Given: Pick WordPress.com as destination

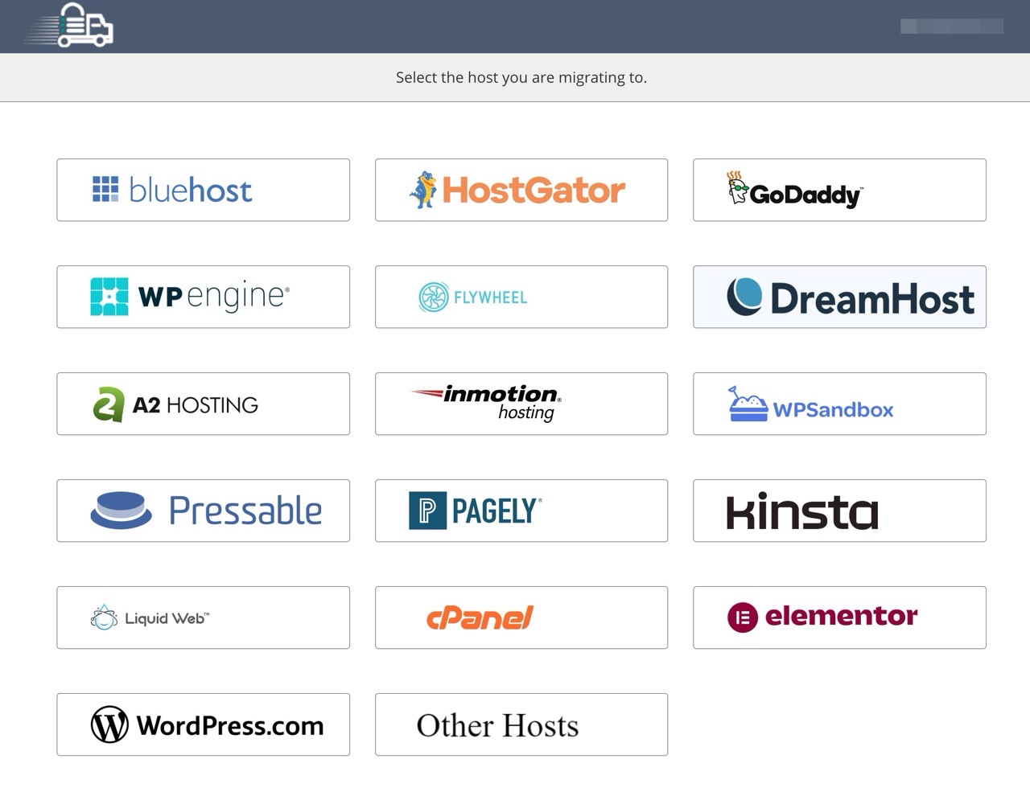Looking at the screenshot, I should point(203,724).
